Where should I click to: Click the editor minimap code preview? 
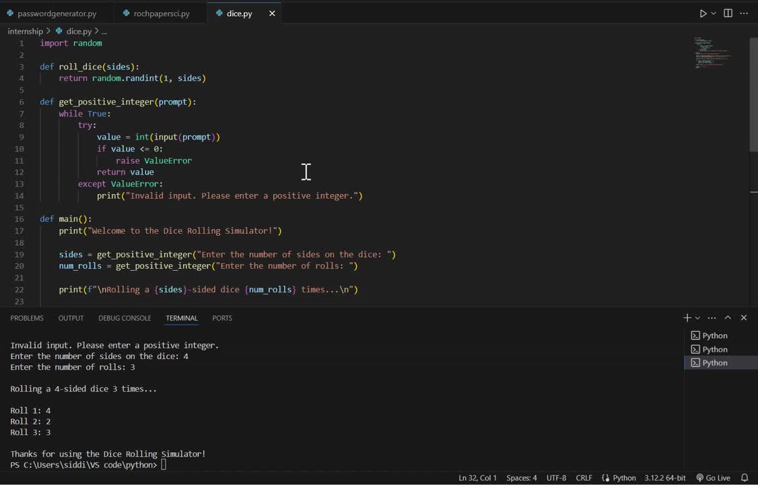click(713, 53)
